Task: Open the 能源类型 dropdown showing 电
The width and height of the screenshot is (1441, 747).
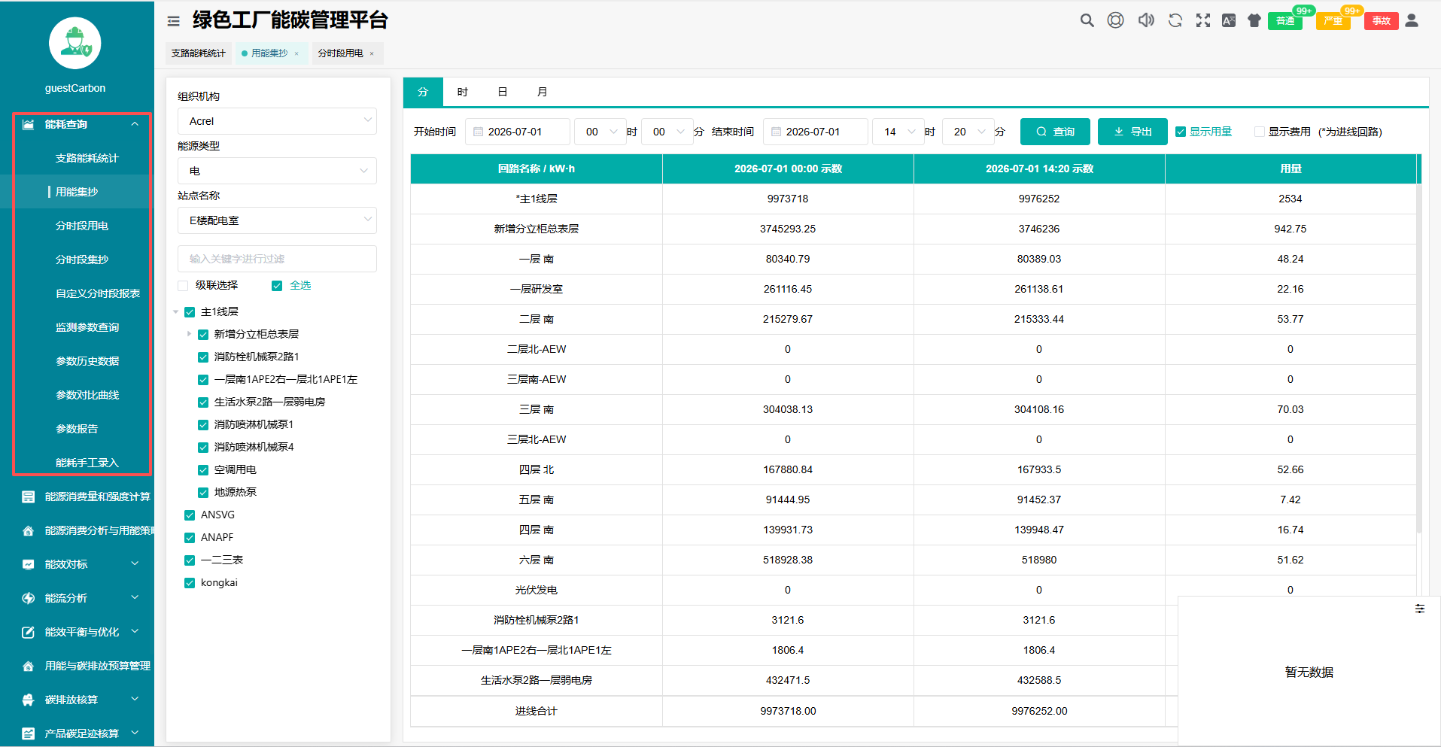Action: point(277,171)
